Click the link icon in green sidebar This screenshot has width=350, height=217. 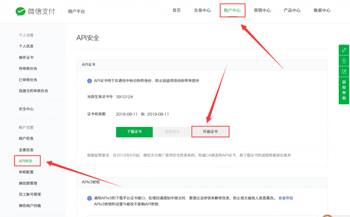(x=344, y=50)
